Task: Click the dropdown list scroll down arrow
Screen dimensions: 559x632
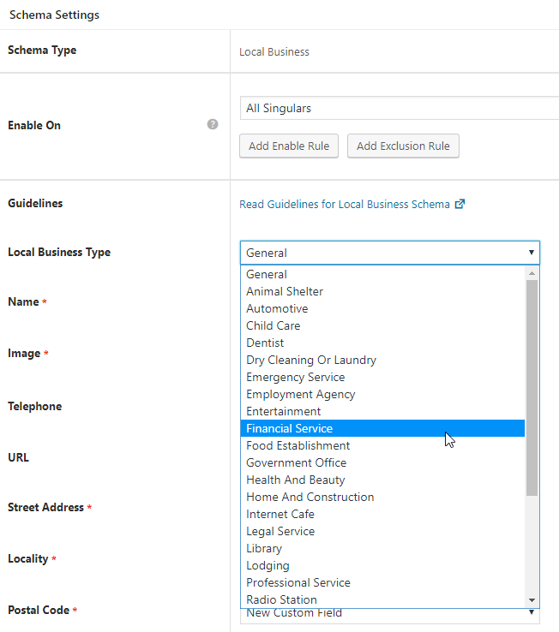Action: pyautogui.click(x=532, y=599)
